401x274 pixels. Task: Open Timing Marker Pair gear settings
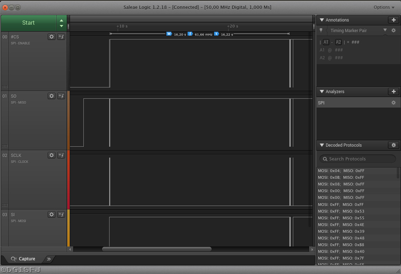click(x=394, y=31)
